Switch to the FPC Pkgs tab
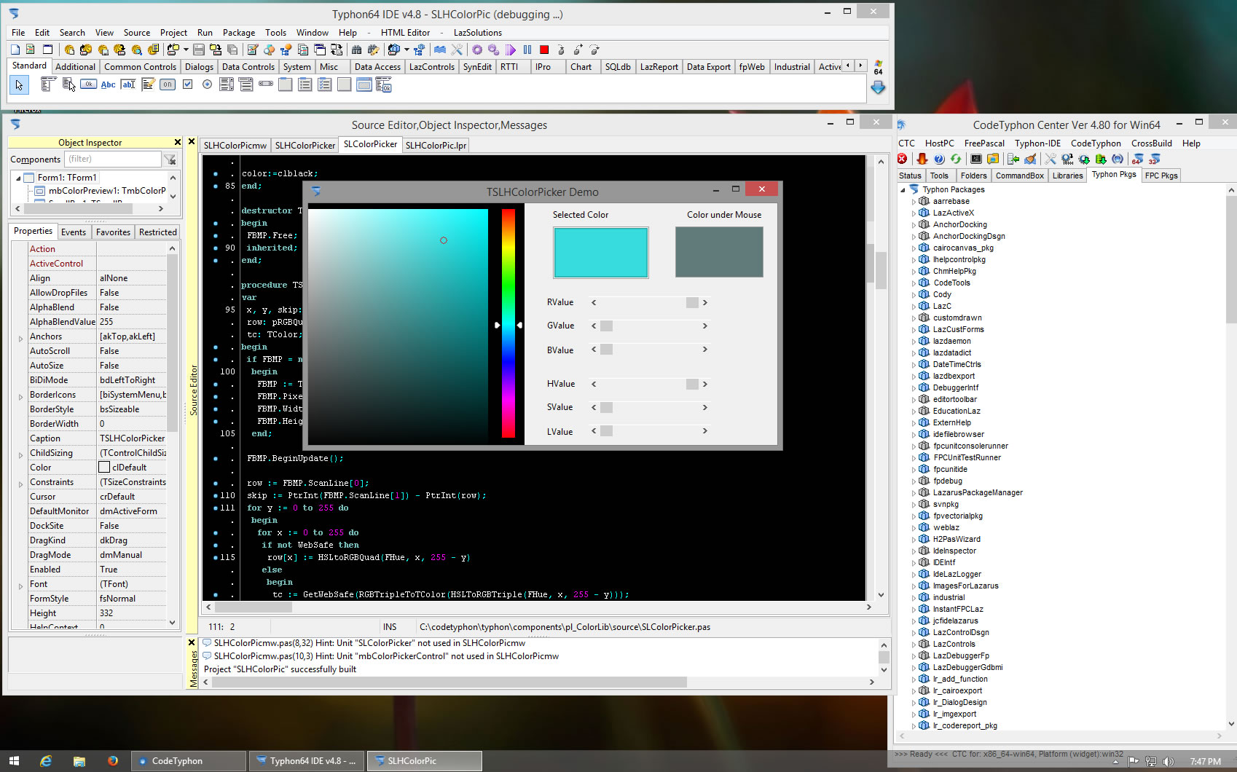This screenshot has height=772, width=1237. (1161, 176)
